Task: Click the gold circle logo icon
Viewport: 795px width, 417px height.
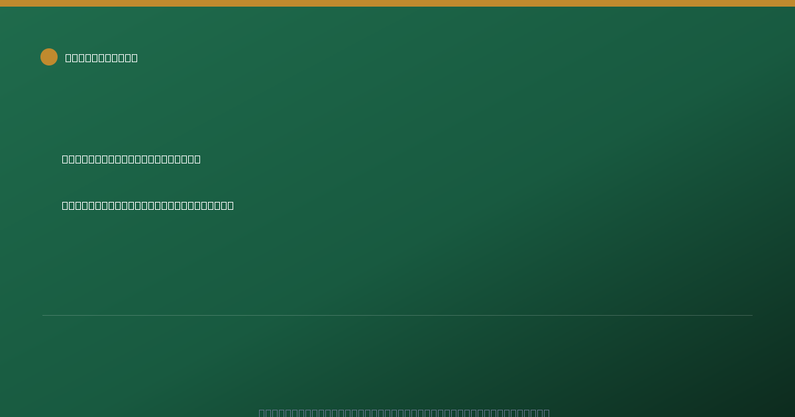Action: (49, 57)
